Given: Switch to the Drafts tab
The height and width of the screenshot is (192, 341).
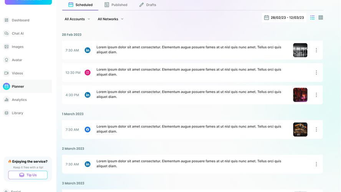Looking at the screenshot, I should 148,5.
